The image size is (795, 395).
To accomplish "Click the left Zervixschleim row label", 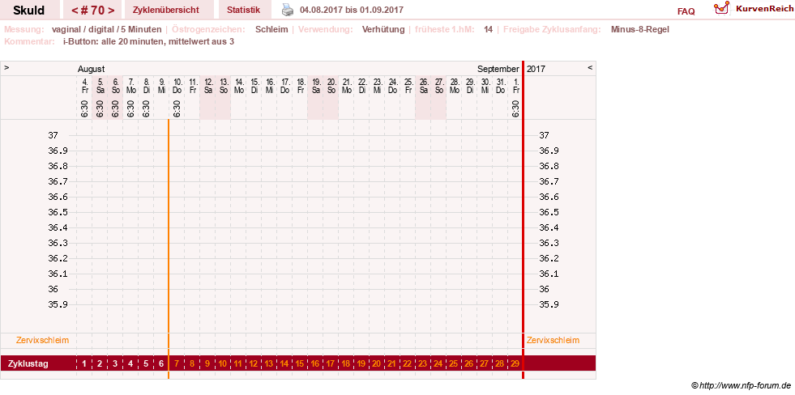I will (43, 340).
